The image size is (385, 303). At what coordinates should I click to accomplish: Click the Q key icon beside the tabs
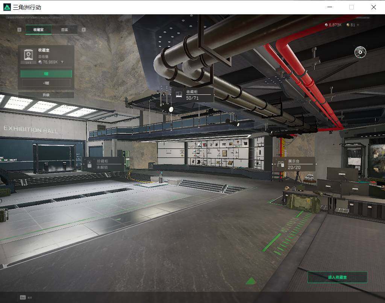(x=20, y=30)
